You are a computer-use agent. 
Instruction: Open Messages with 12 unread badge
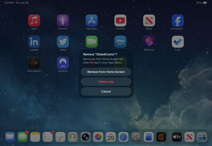click(22, 137)
